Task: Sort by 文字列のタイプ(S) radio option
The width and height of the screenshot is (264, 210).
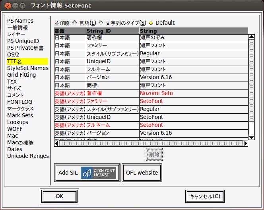Action: 101,23
